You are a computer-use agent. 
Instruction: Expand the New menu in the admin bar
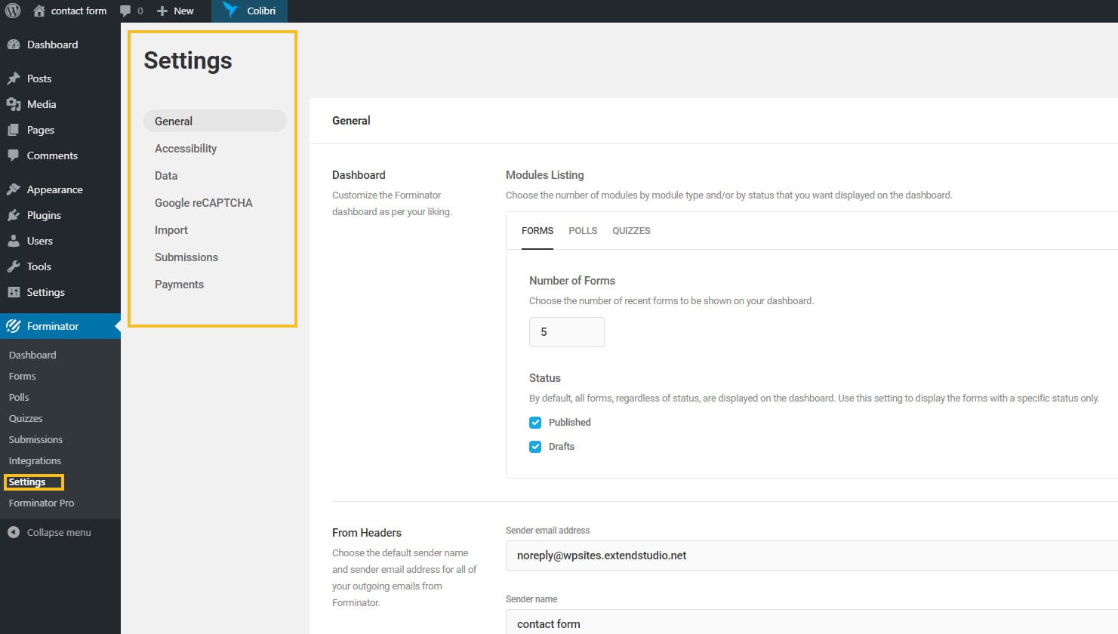(176, 11)
